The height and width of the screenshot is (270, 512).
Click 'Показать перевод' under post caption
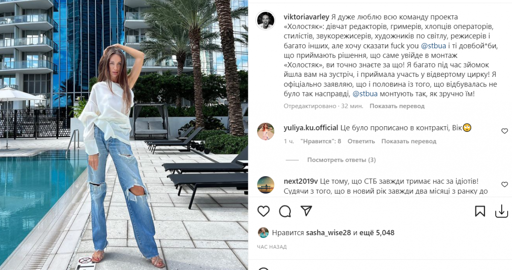pos(397,106)
